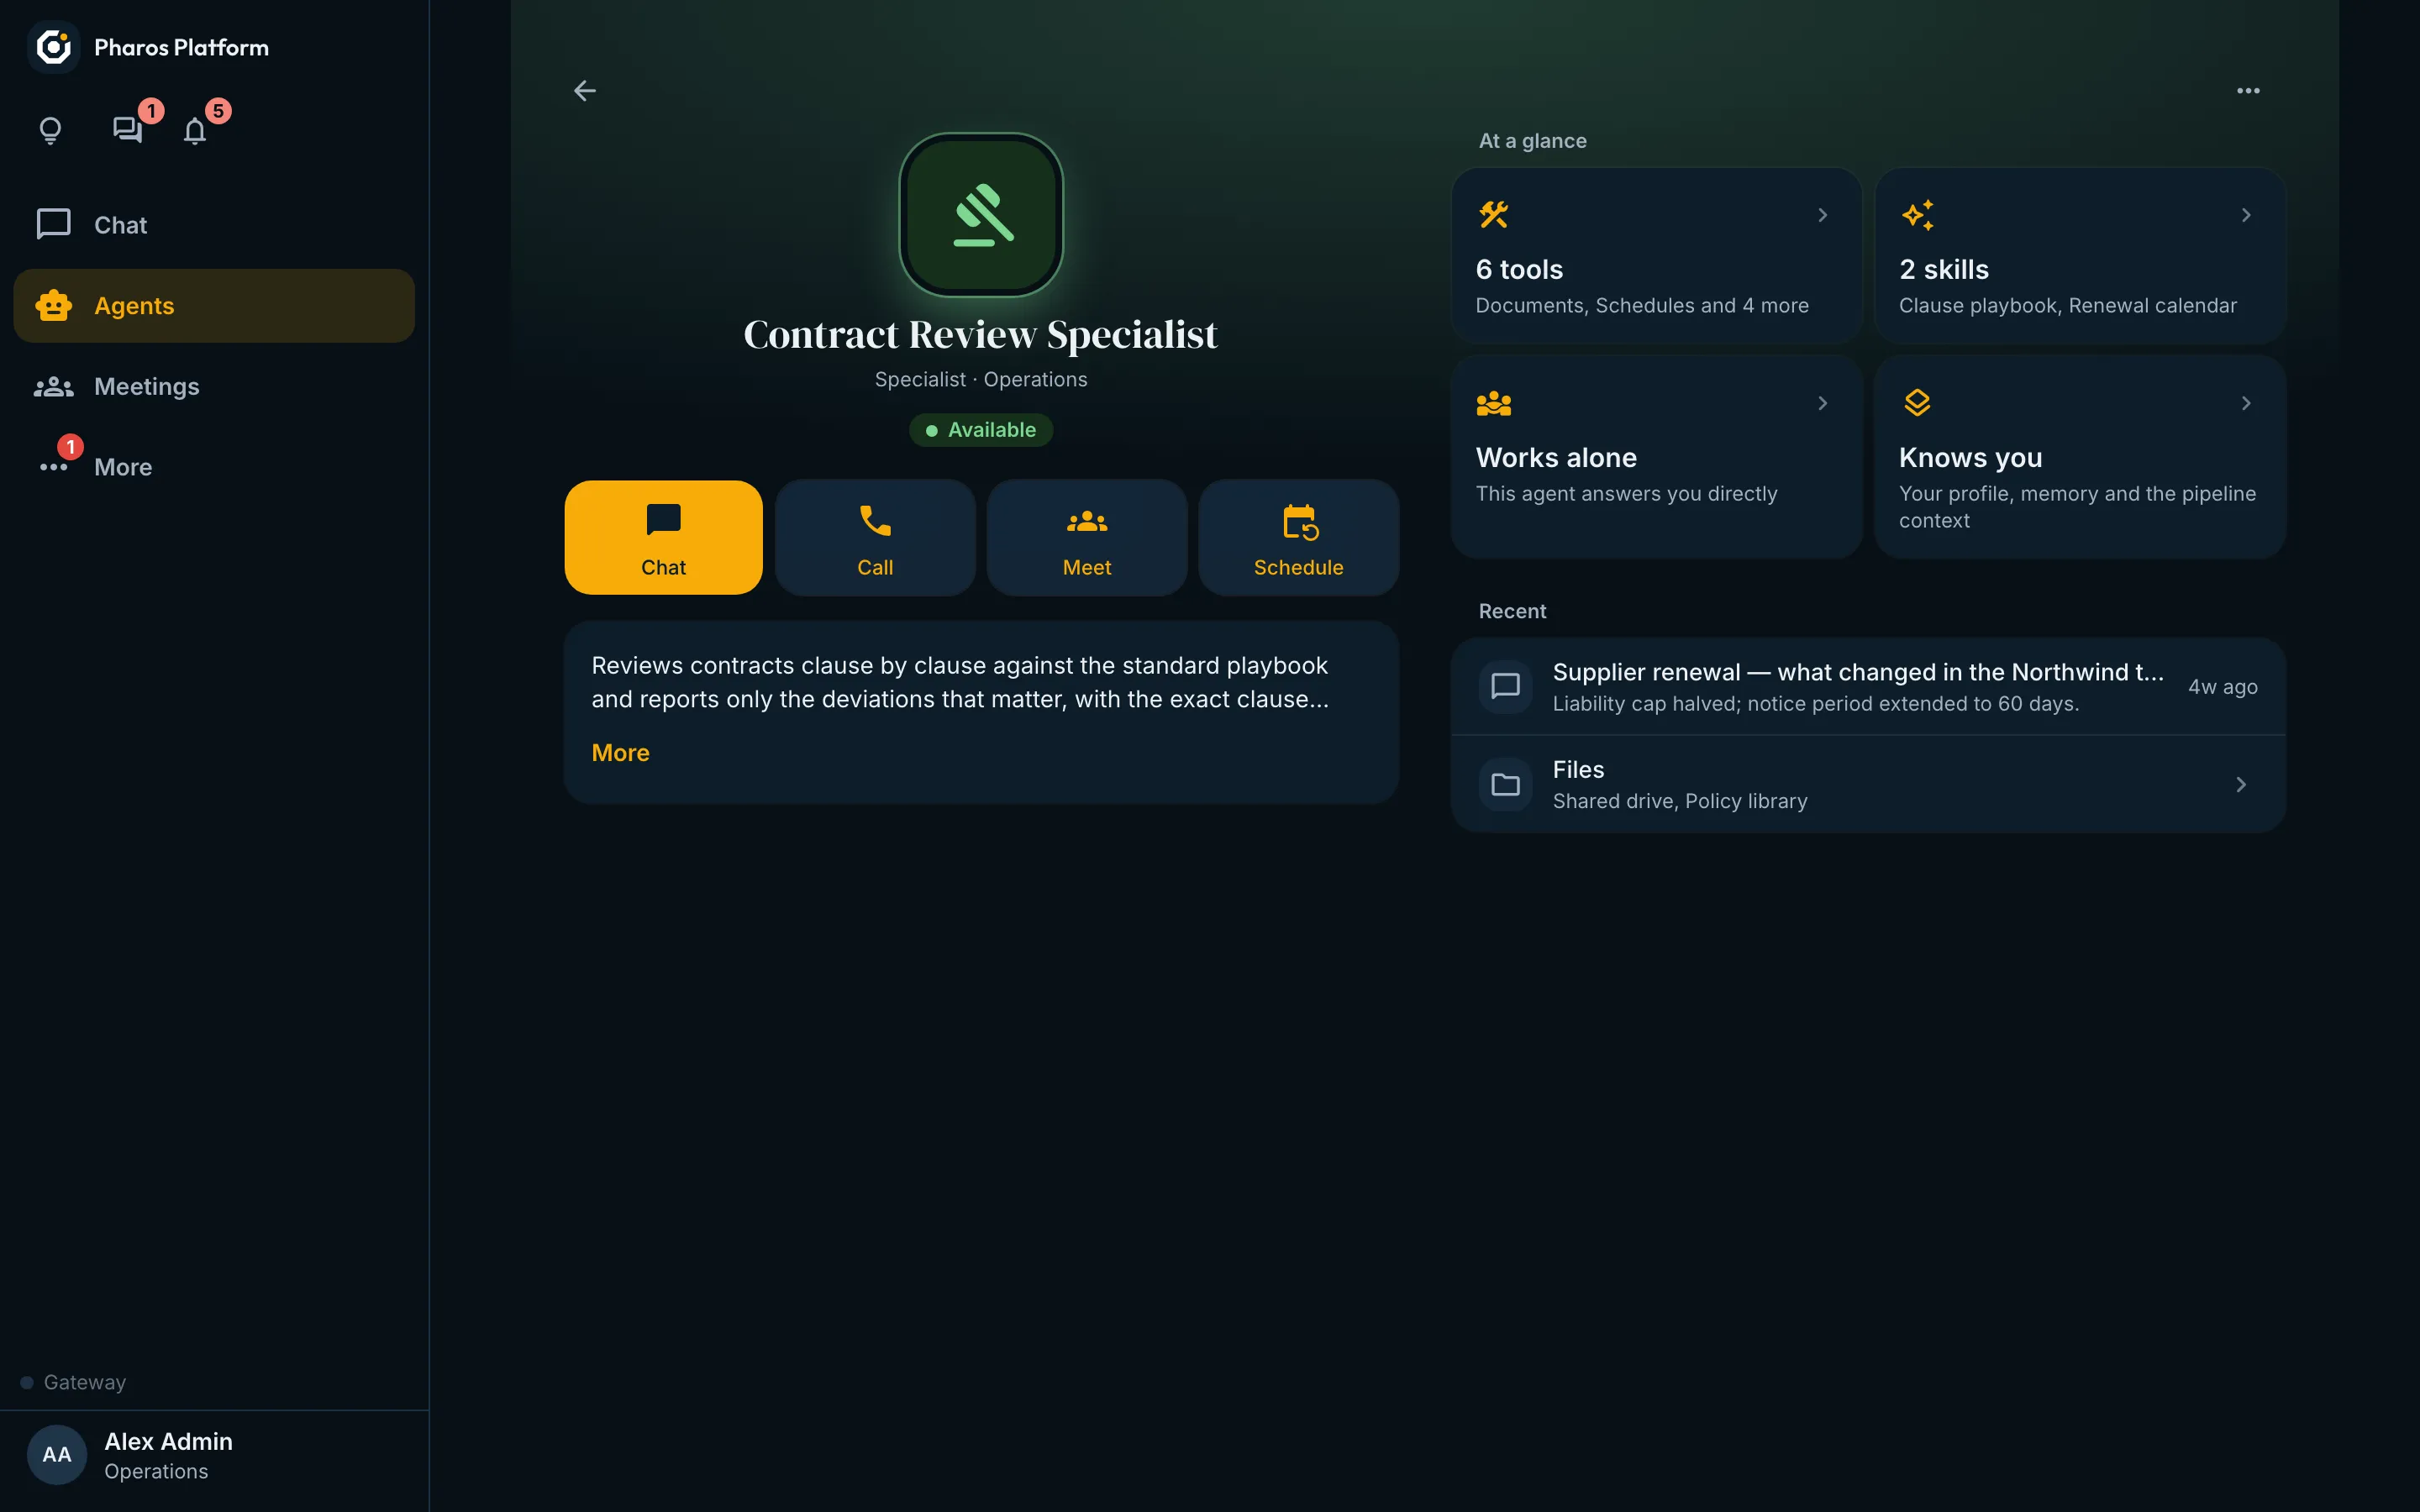This screenshot has width=2420, height=1512.
Task: Go back using the left arrow
Action: pyautogui.click(x=585, y=91)
